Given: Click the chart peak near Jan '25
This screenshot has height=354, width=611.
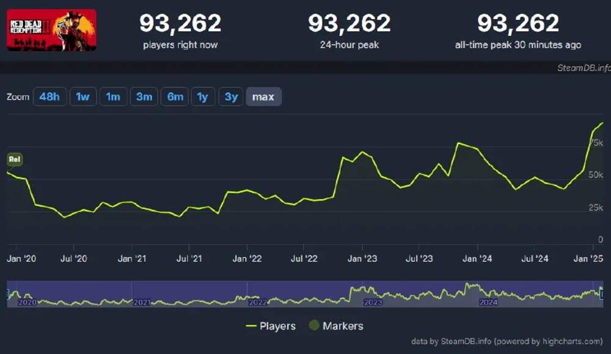Looking at the screenshot, I should tap(602, 123).
